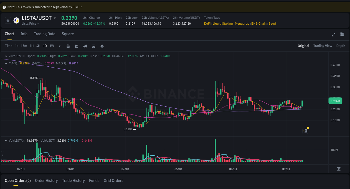Collapse the Vol(LISTA) volume legend row

(6, 140)
